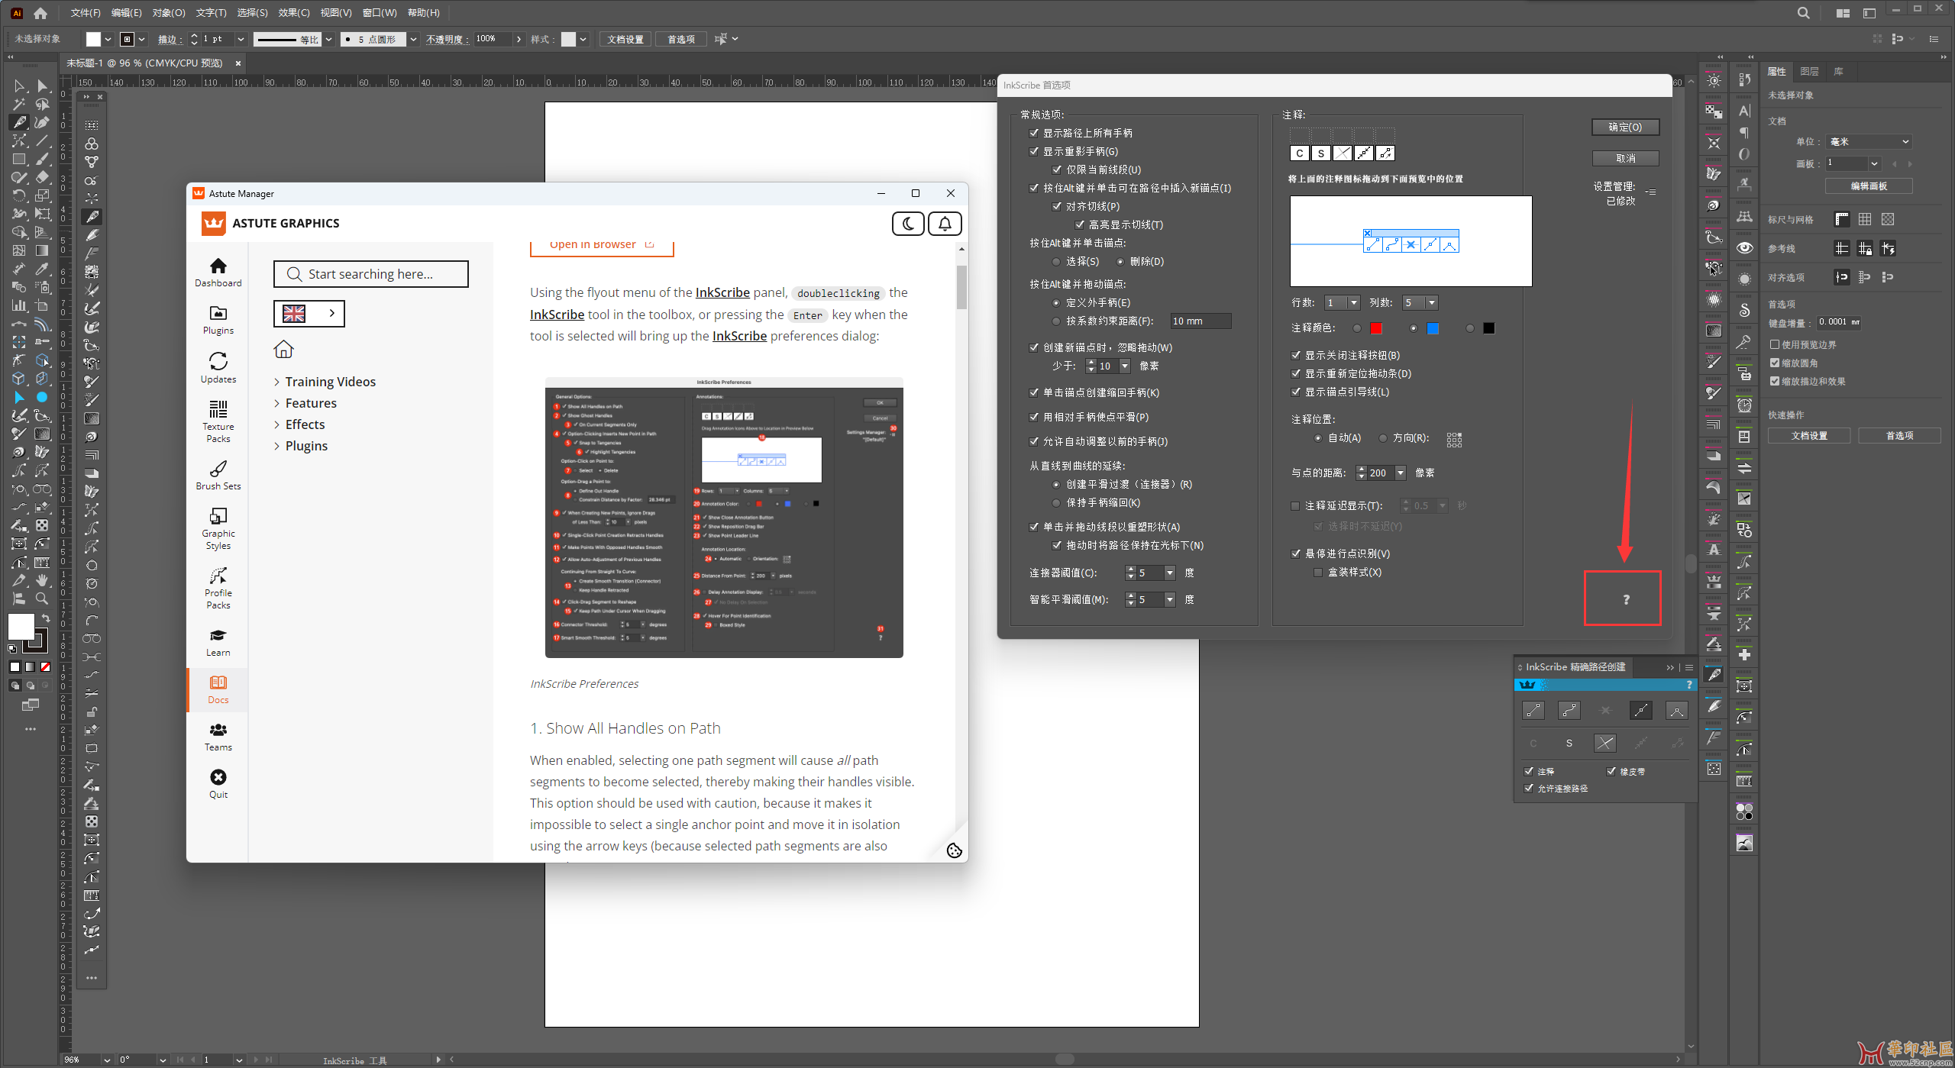1955x1068 pixels.
Task: Open Texture Packs in Astute Manager
Action: point(218,421)
